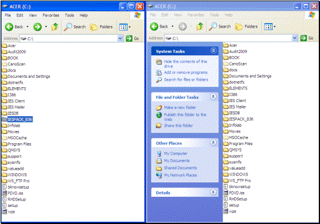Open the View menu in left window
320x224 pixels.
pos(33,15)
